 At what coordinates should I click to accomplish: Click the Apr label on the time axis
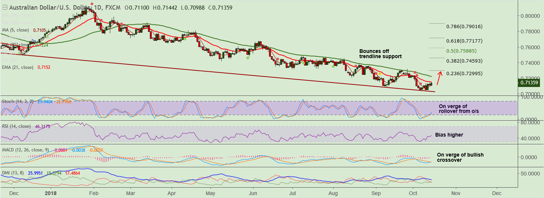coord(171,193)
